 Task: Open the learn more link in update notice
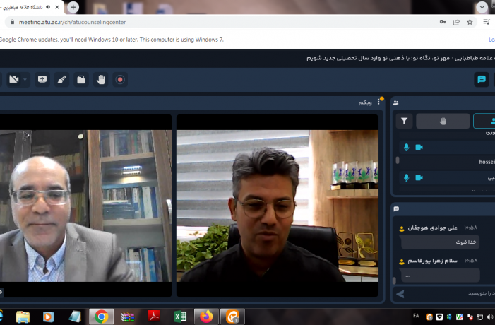pos(492,40)
